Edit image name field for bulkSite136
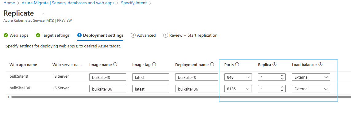The image size is (351, 119). tap(108, 89)
